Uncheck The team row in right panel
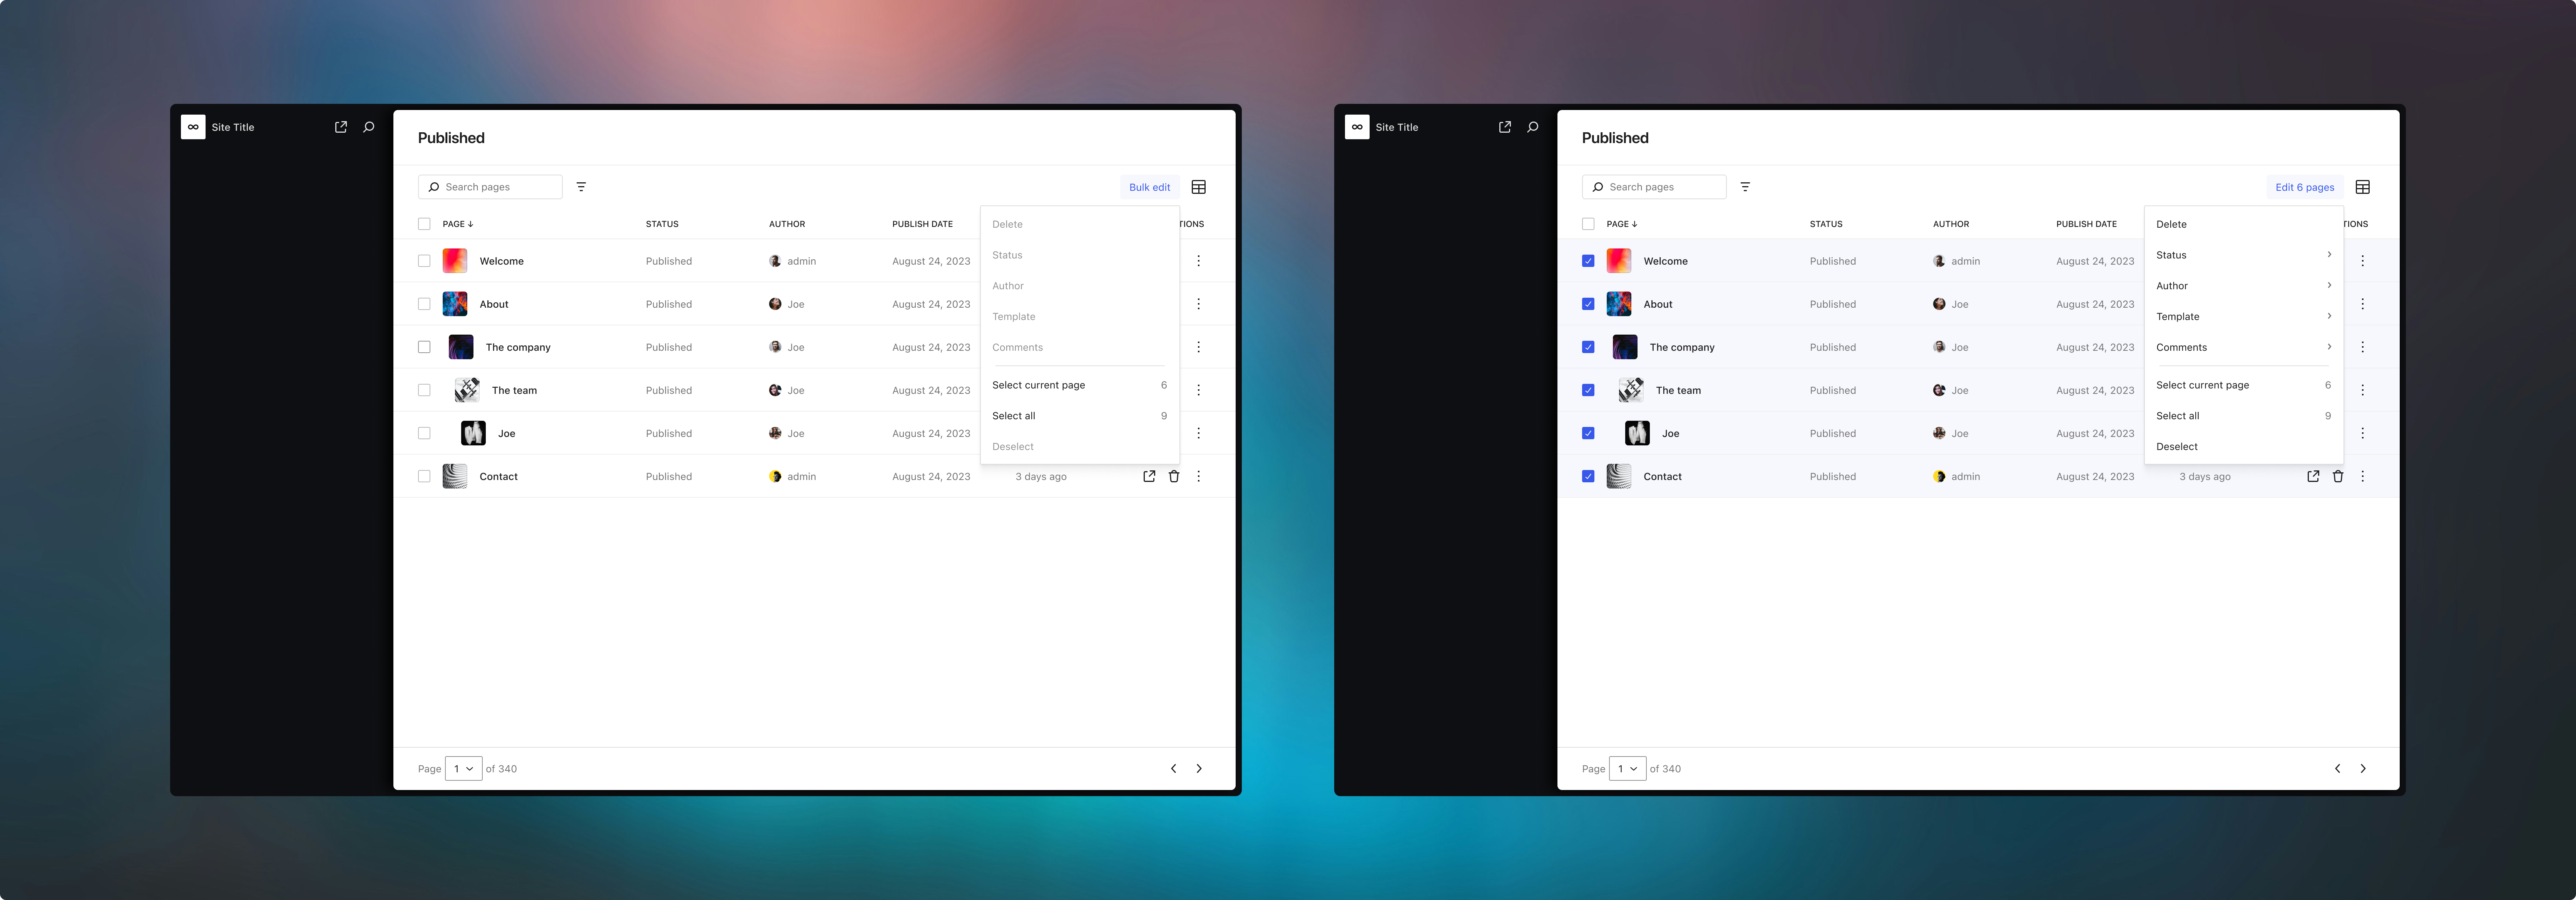This screenshot has width=2576, height=900. pos(1588,390)
